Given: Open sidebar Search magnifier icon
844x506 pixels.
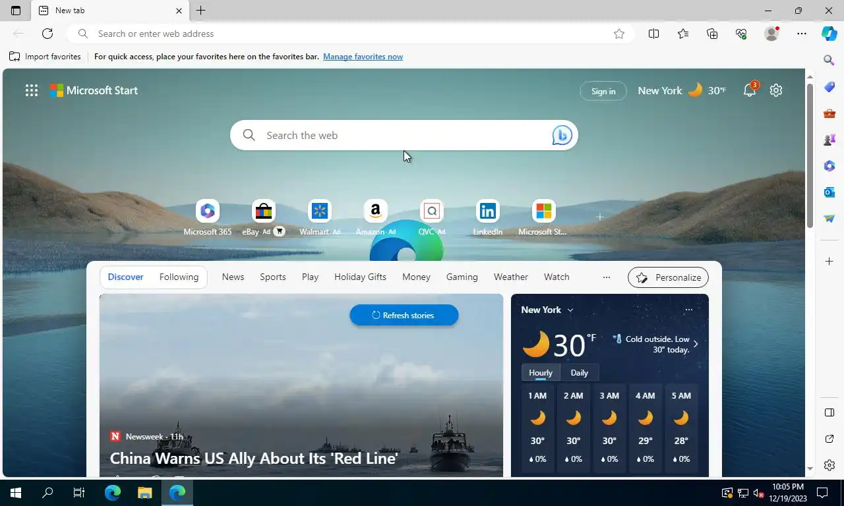Looking at the screenshot, I should [x=829, y=61].
